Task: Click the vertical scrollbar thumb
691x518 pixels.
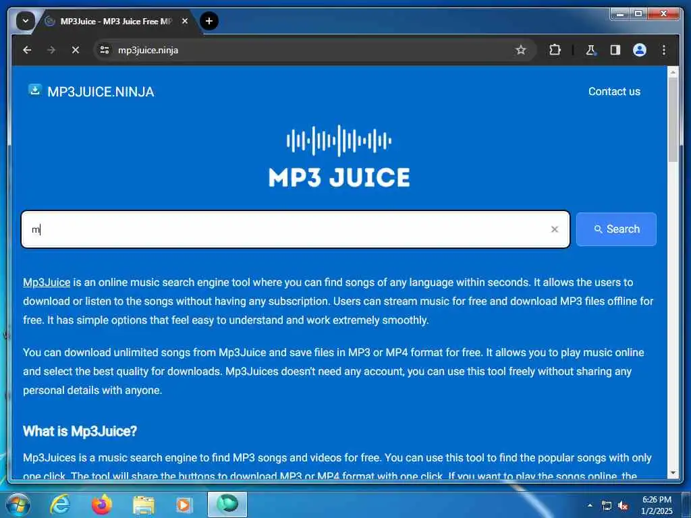Action: click(x=673, y=120)
